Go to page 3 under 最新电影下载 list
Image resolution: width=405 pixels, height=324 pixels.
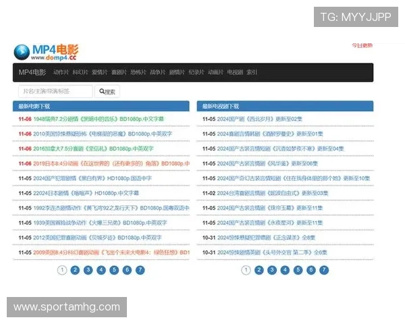[x=88, y=270]
